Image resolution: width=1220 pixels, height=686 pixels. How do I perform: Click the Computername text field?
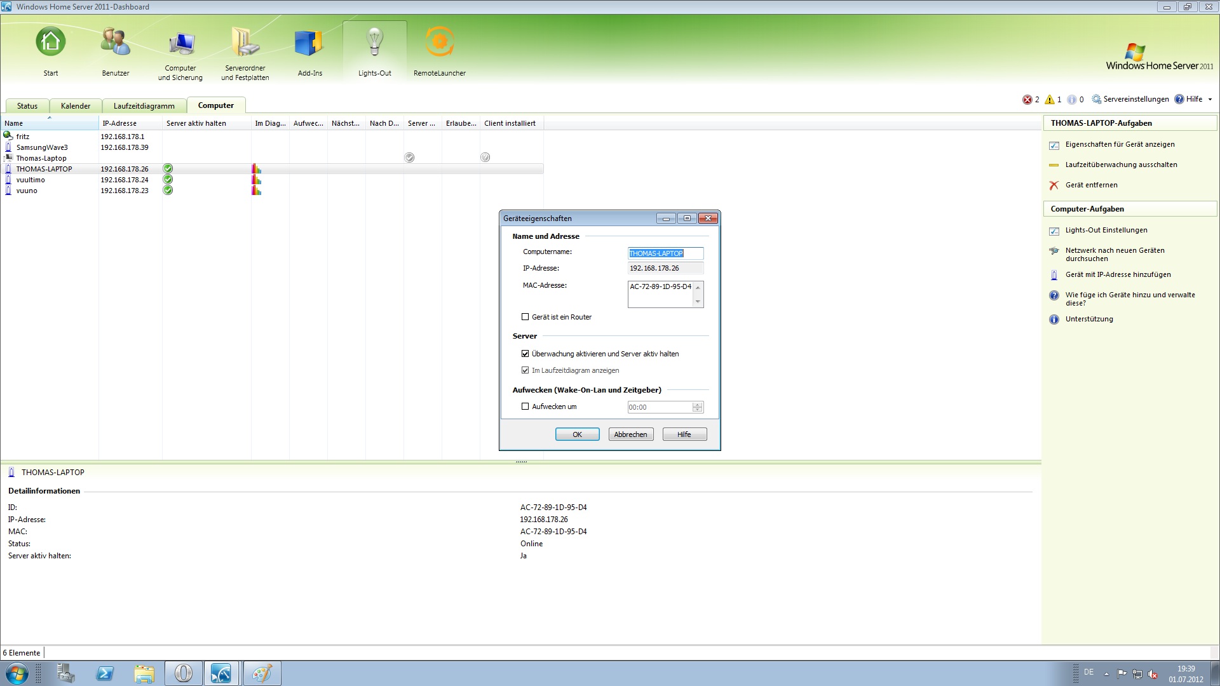point(665,253)
